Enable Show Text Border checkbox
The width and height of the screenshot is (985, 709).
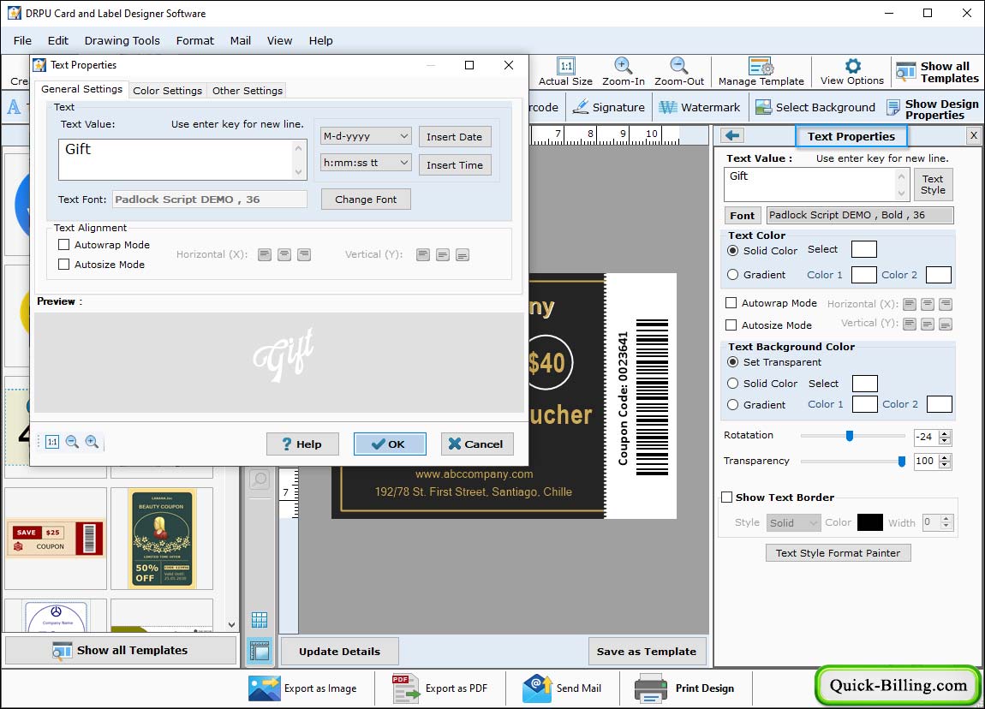(727, 497)
